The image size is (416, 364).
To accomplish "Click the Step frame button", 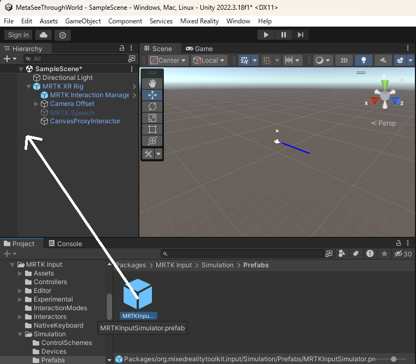I will [301, 35].
